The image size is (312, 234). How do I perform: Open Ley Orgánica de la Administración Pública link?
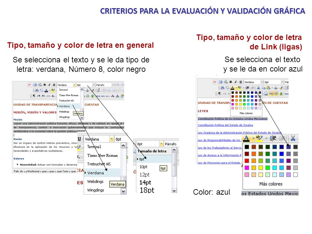pos(240,133)
